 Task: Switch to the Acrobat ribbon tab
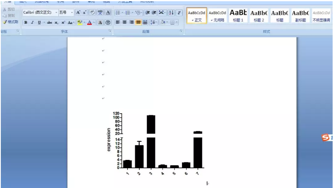(147, 2)
